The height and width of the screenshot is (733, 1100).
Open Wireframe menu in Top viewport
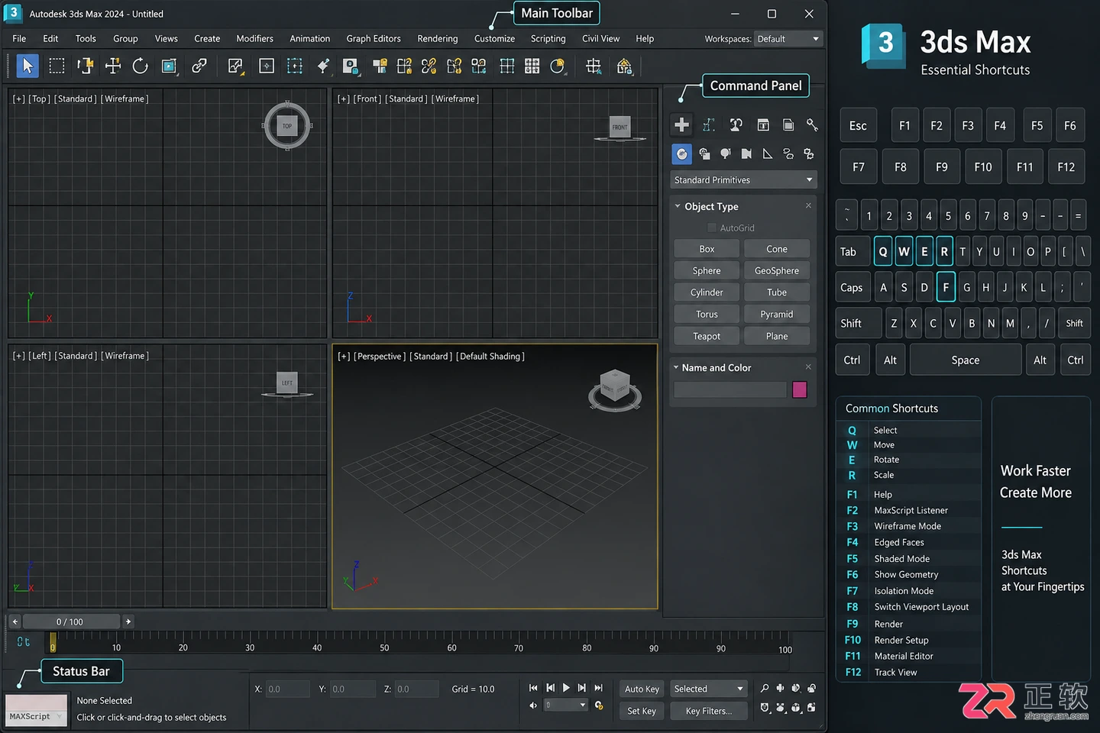[125, 99]
